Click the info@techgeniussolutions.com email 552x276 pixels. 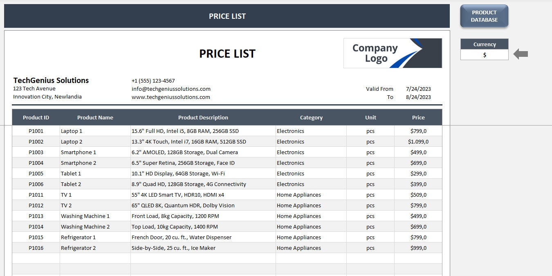[171, 89]
